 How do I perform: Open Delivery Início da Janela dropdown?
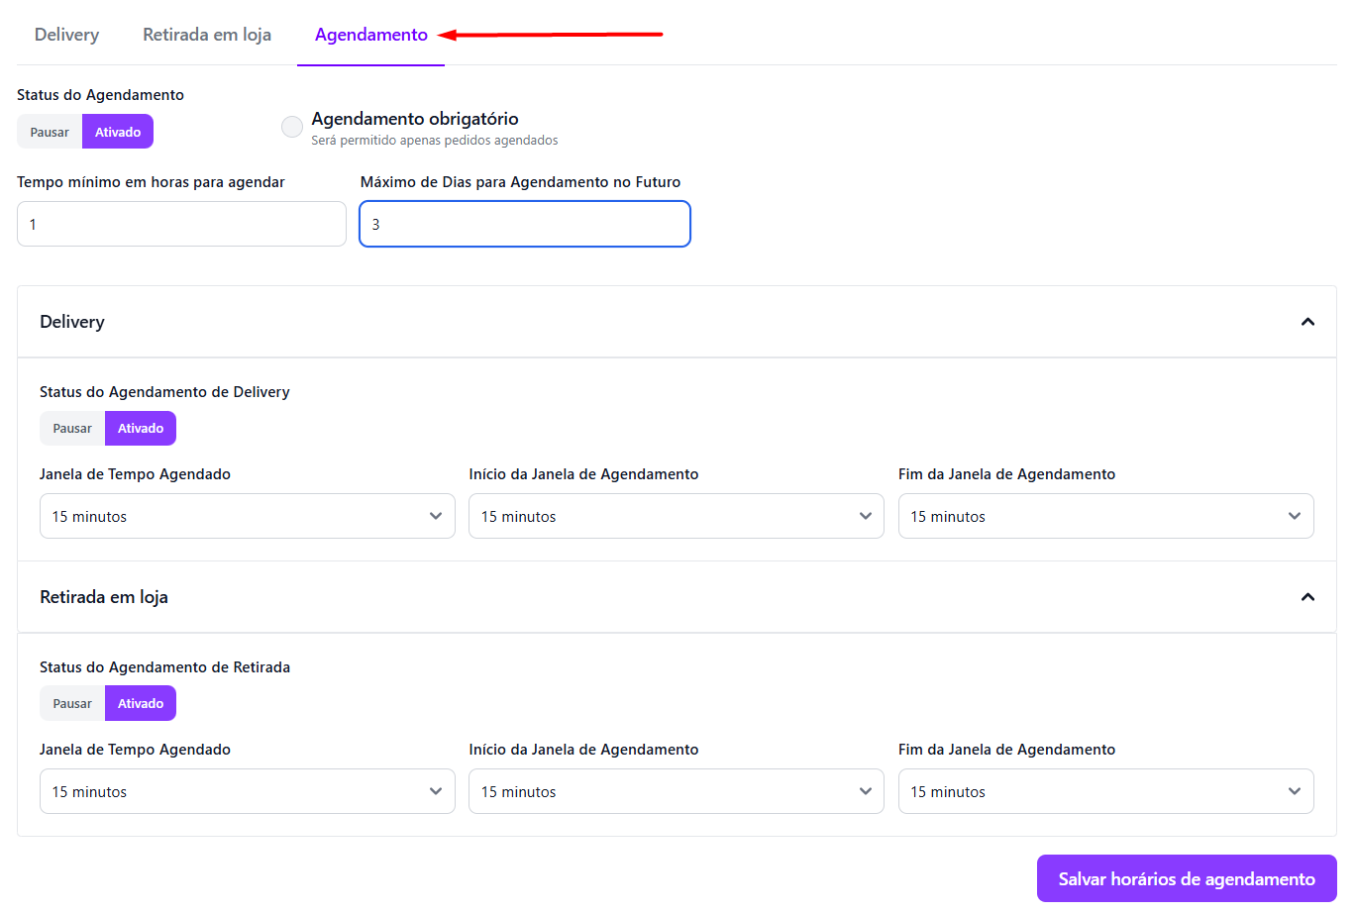pyautogui.click(x=676, y=516)
